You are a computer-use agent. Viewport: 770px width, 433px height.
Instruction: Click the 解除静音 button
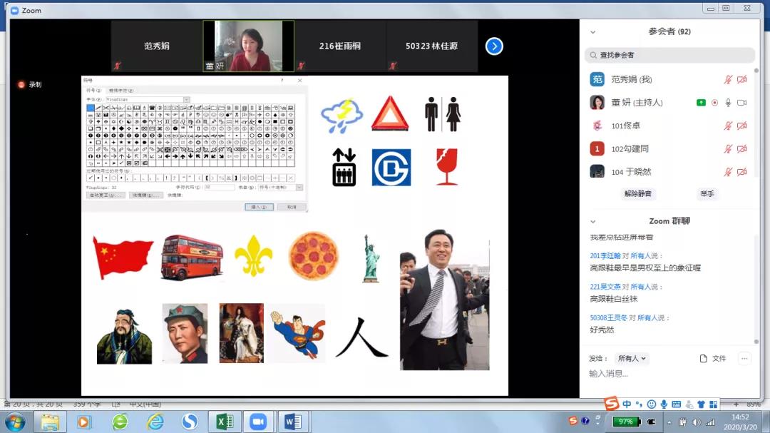(x=637, y=193)
